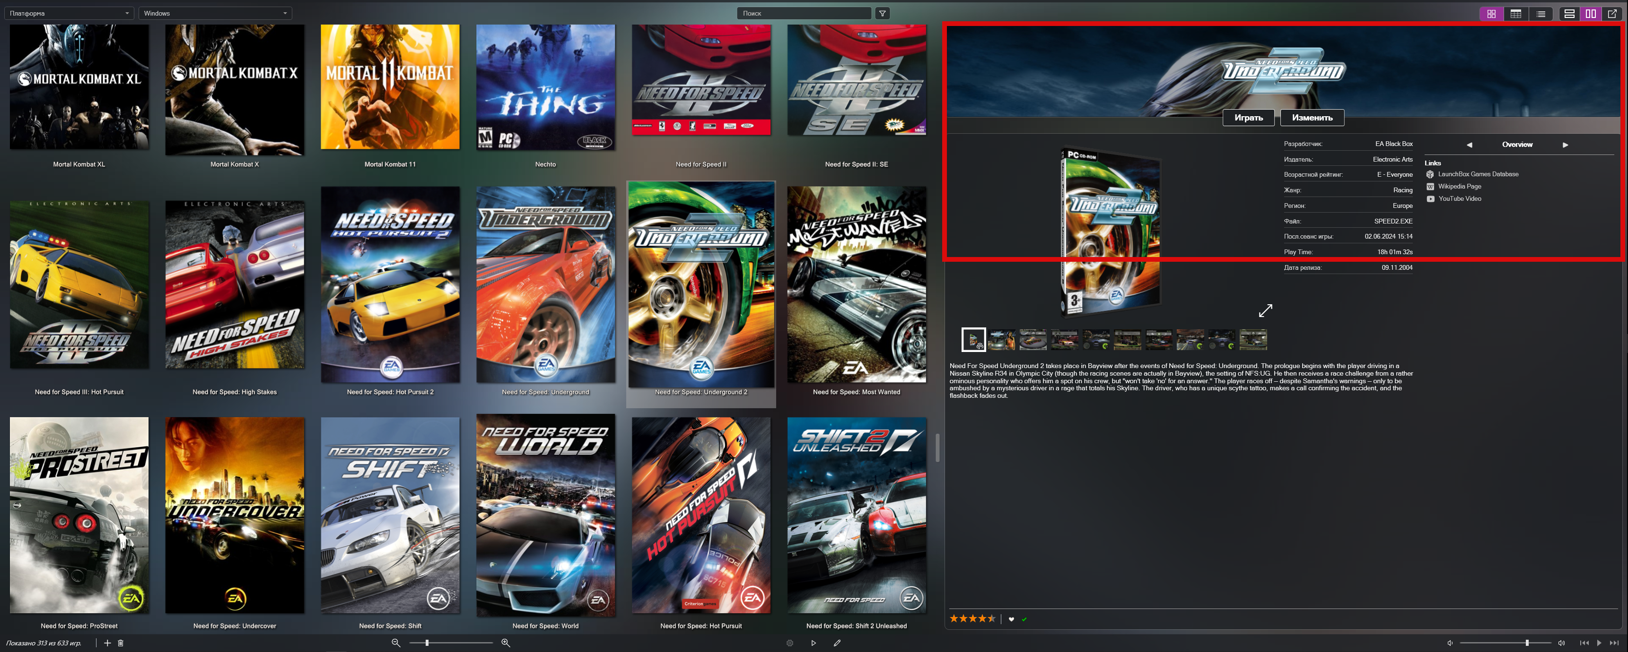Select Need for Speed: Shift 2 Unleashed
1628x652 pixels.
coord(857,515)
